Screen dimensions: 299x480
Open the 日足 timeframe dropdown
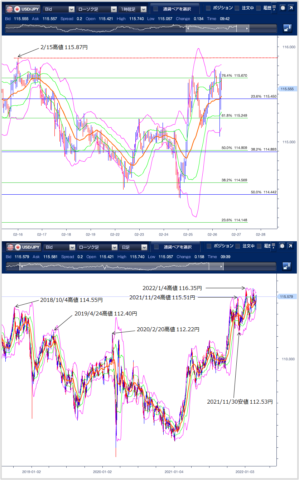pos(133,247)
